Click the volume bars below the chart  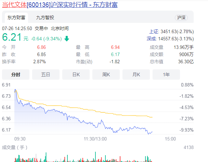[x=86, y=159]
